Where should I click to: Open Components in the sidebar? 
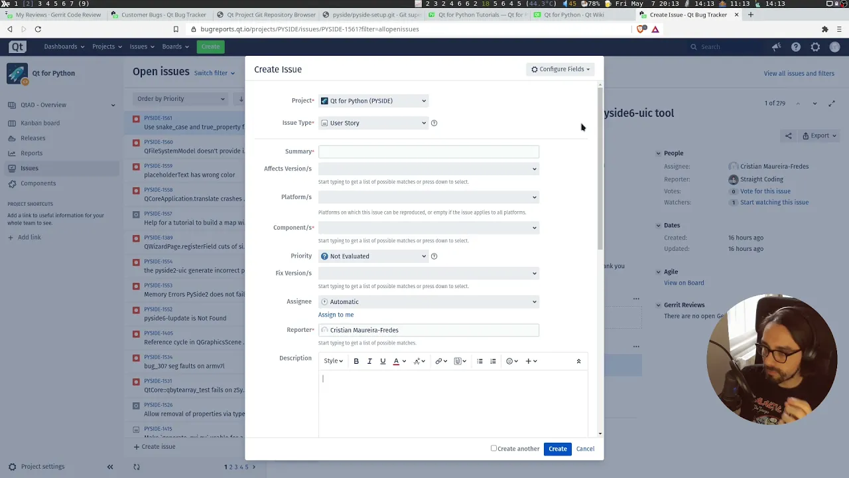click(x=38, y=183)
